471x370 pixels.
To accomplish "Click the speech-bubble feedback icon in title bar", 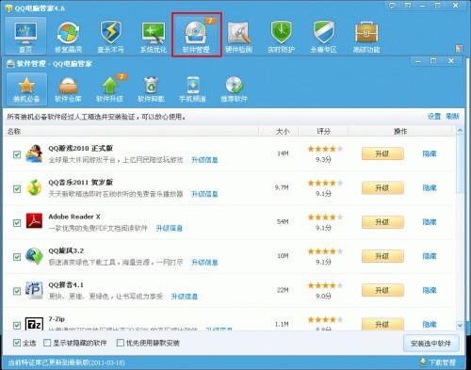I will 392,6.
